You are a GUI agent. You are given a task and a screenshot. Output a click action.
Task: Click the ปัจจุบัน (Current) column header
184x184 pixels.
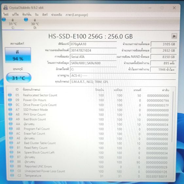[x=100, y=90]
